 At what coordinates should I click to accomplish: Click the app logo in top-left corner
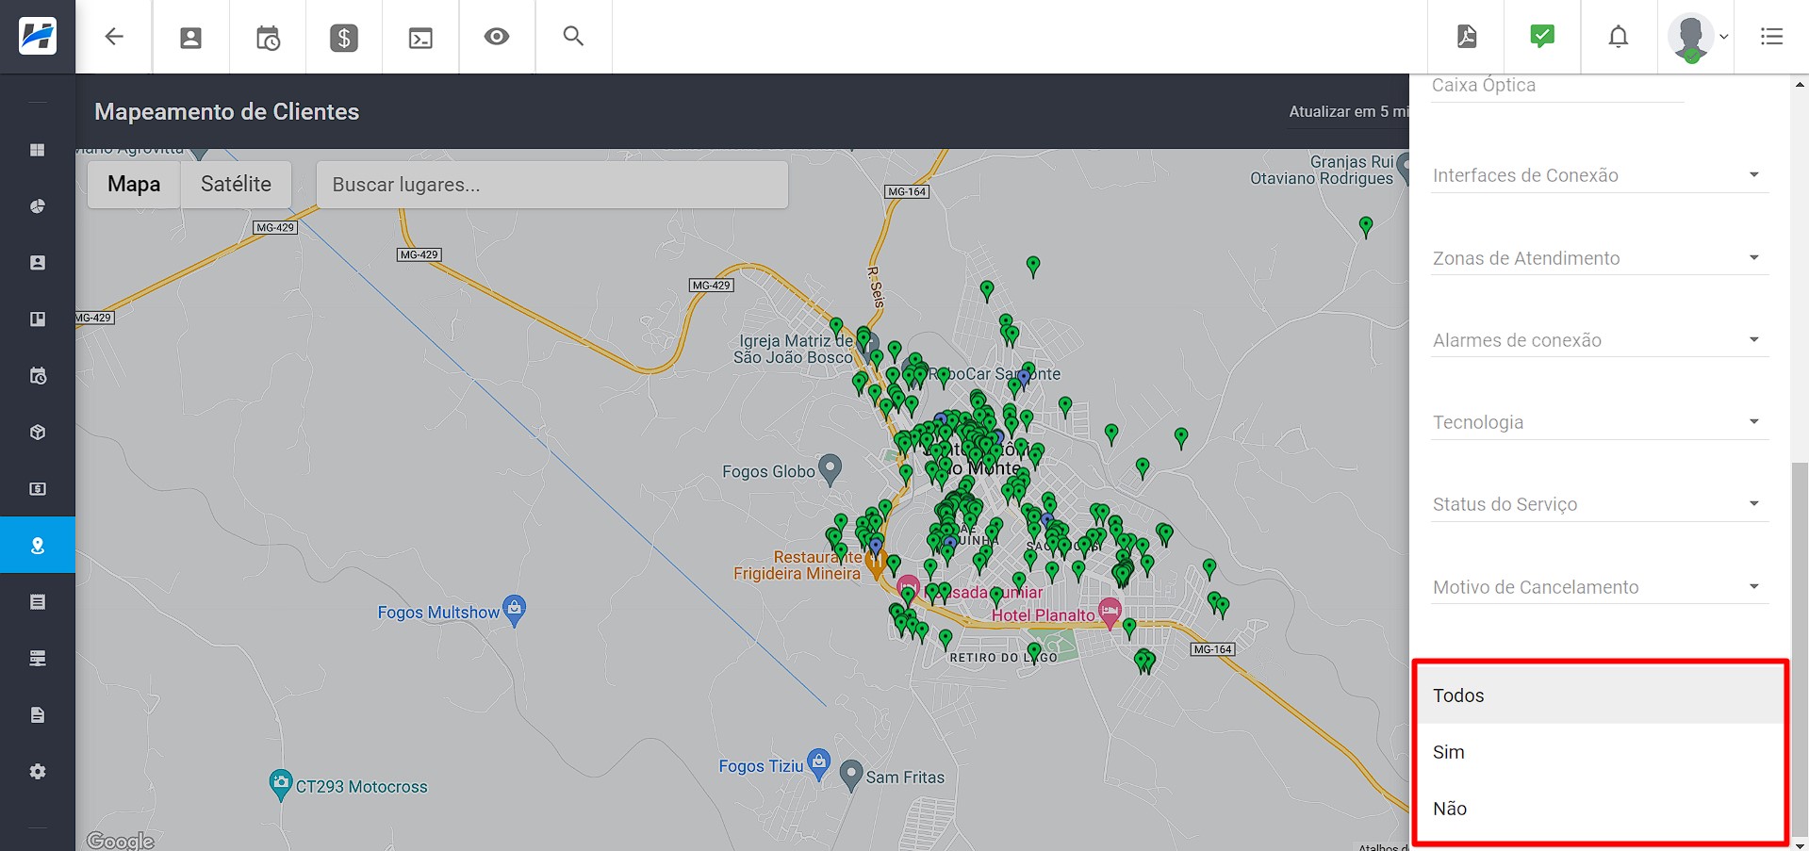(38, 37)
